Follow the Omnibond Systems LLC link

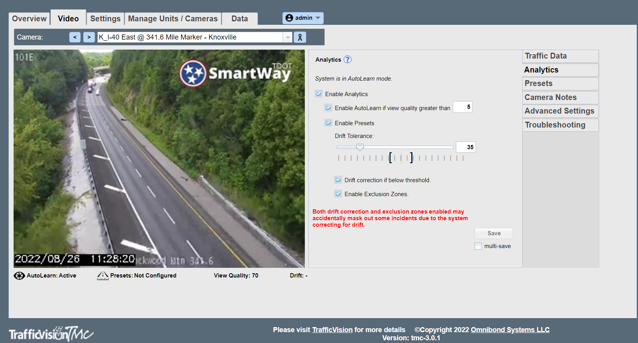510,330
